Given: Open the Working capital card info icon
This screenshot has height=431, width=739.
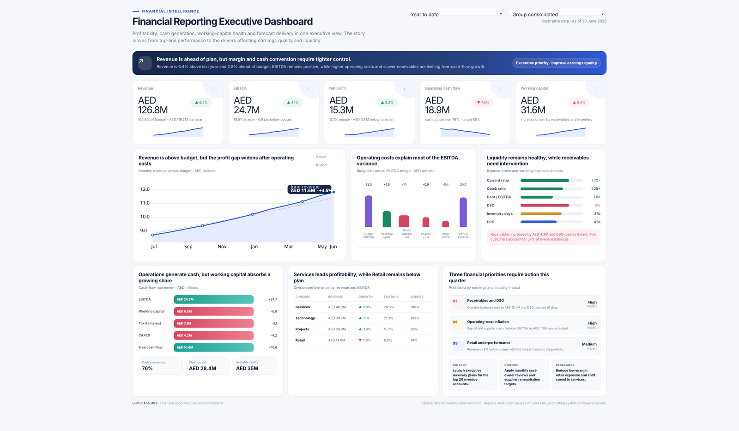Looking at the screenshot, I should [x=598, y=88].
